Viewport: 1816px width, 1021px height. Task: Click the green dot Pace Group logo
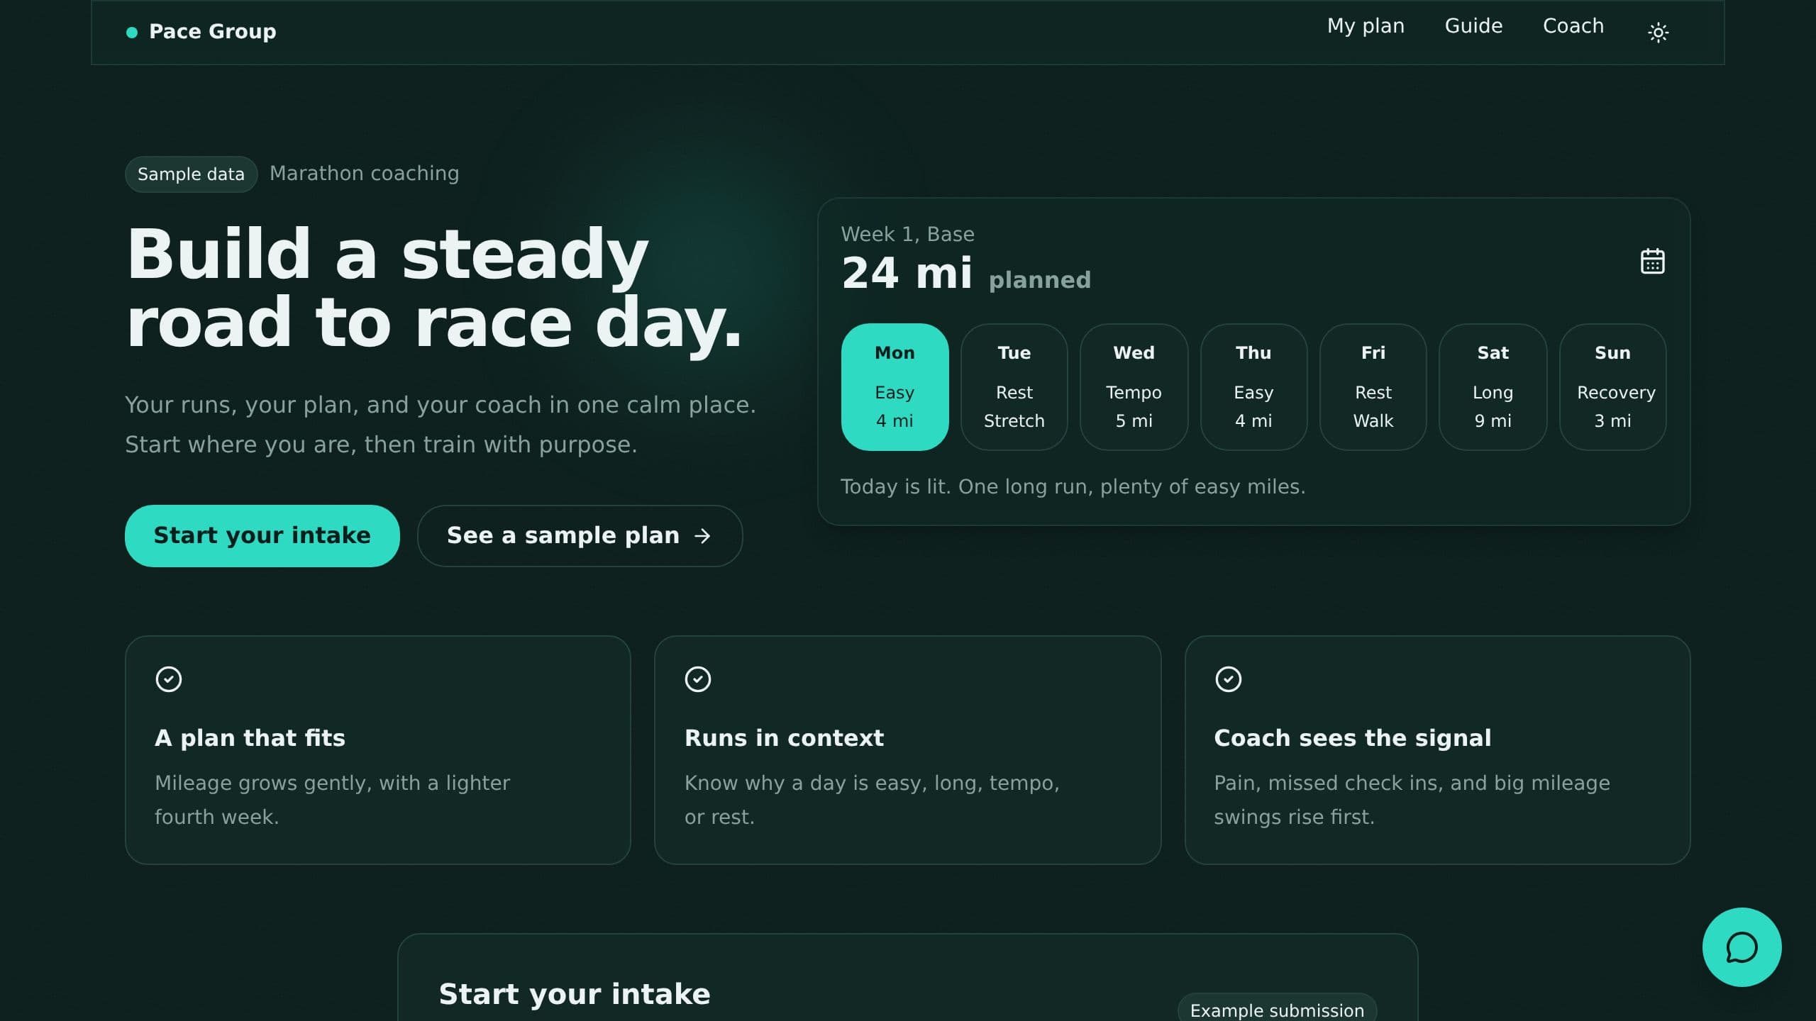132,32
